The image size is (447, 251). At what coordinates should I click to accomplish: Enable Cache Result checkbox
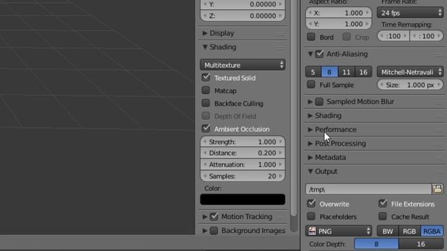pos(383,216)
